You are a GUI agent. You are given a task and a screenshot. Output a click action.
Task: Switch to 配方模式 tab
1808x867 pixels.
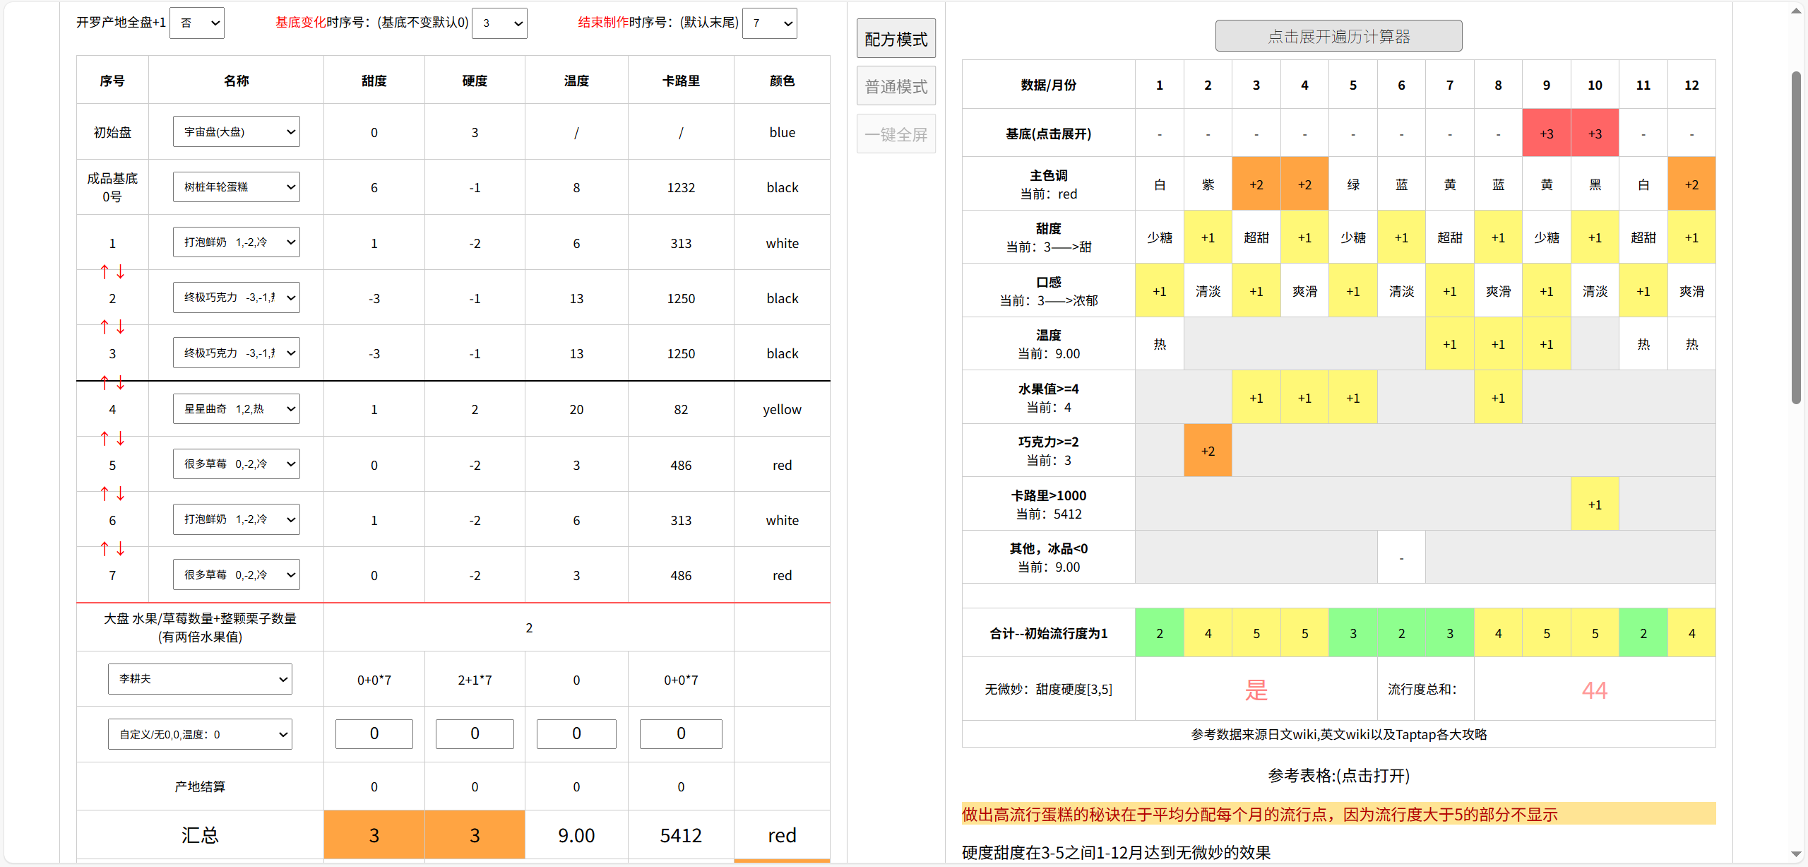tap(896, 39)
